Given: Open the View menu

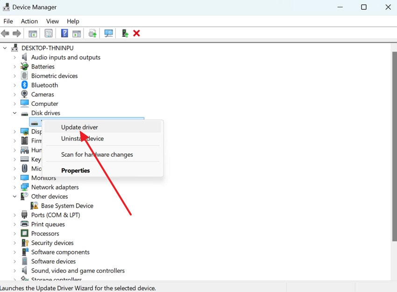Looking at the screenshot, I should point(52,21).
